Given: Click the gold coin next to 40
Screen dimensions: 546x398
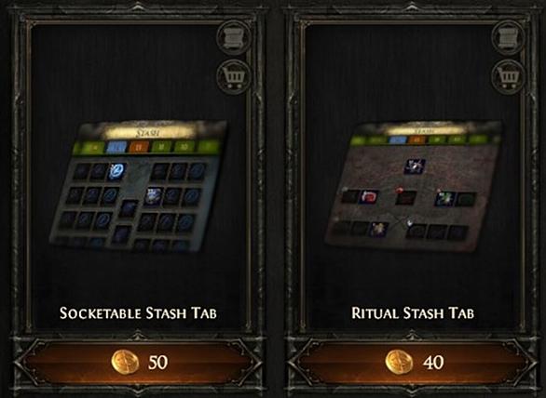Looking at the screenshot, I should pyautogui.click(x=399, y=362).
